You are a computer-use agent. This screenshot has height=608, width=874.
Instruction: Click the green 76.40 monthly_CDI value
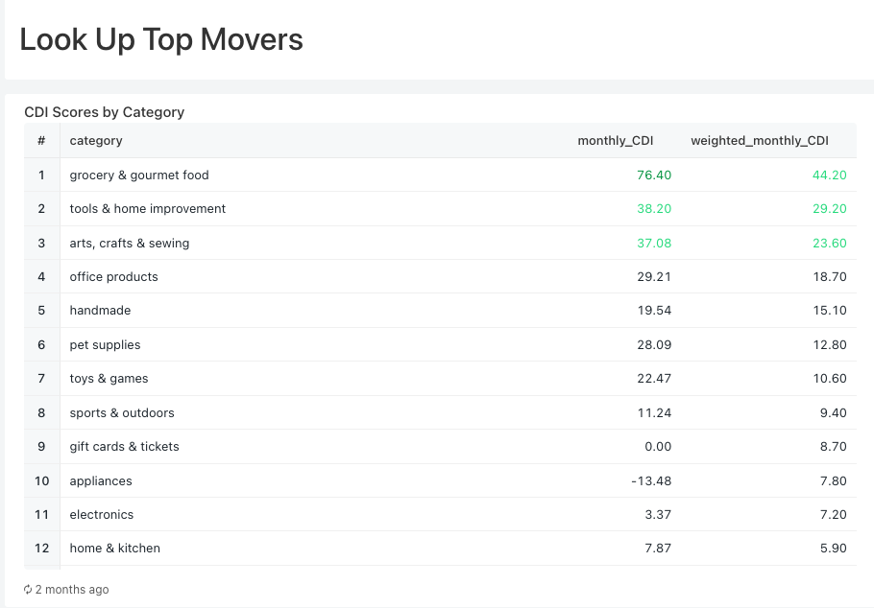click(x=654, y=175)
